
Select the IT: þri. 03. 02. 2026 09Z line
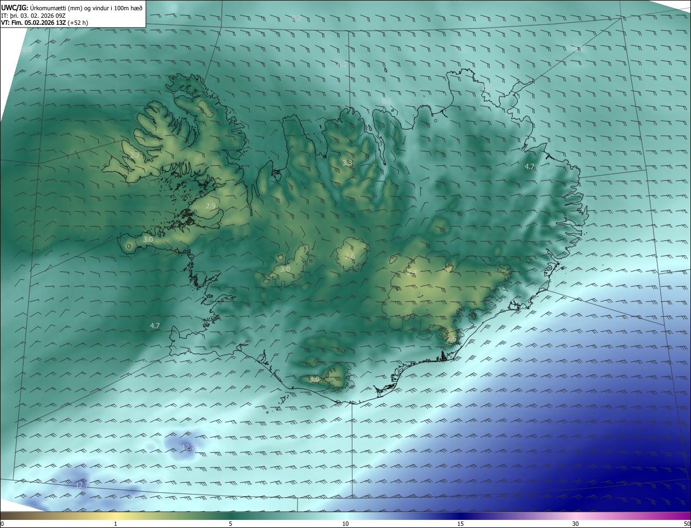point(33,15)
